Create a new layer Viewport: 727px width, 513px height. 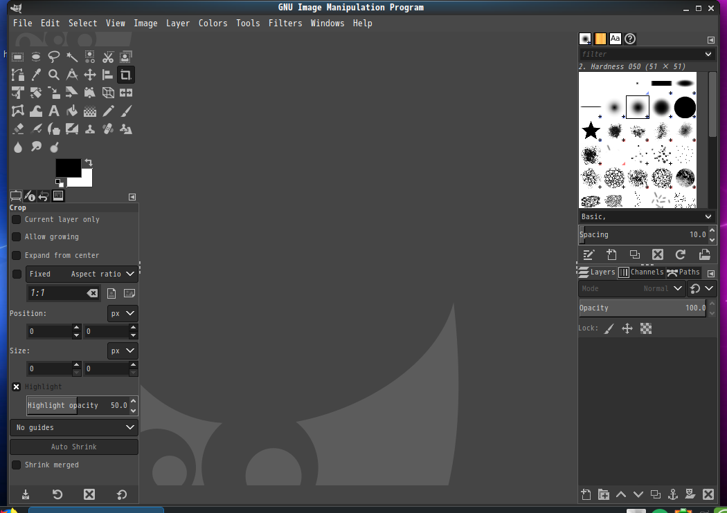pyautogui.click(x=586, y=494)
